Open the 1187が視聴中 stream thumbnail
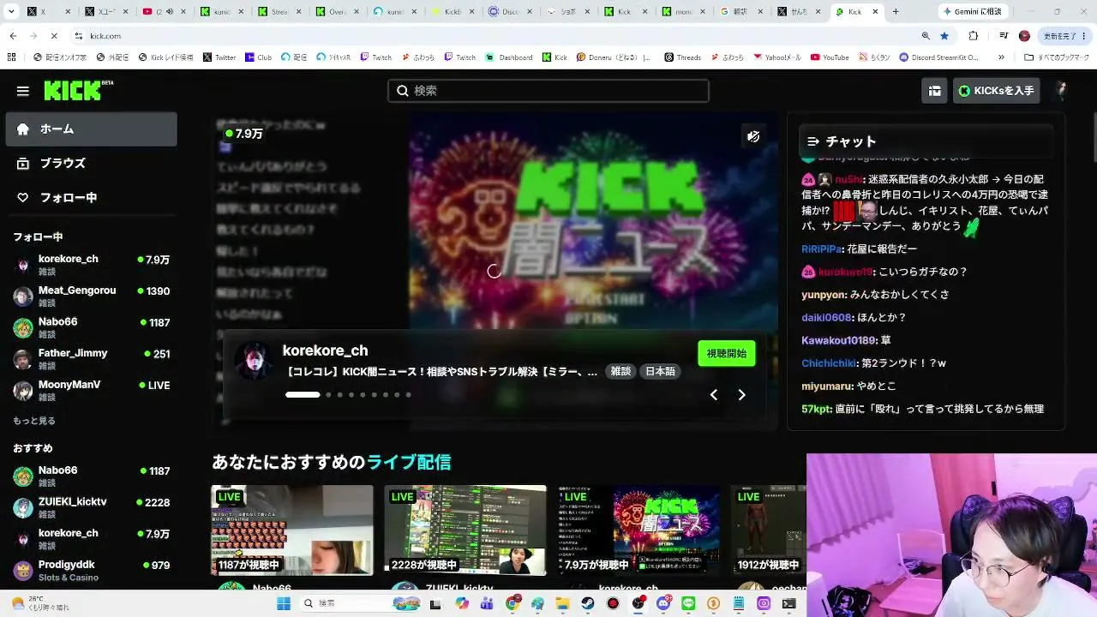 [x=292, y=530]
